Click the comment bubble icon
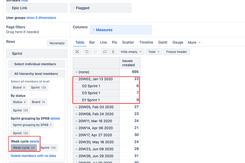 (x=105, y=52)
